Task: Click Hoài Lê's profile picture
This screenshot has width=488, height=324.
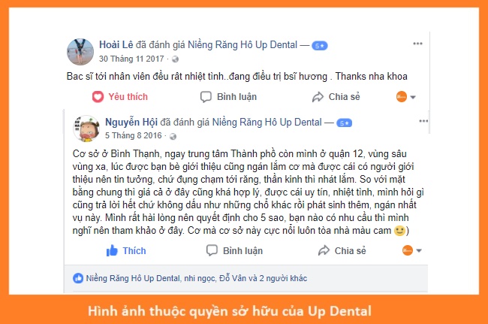Action: coord(80,52)
